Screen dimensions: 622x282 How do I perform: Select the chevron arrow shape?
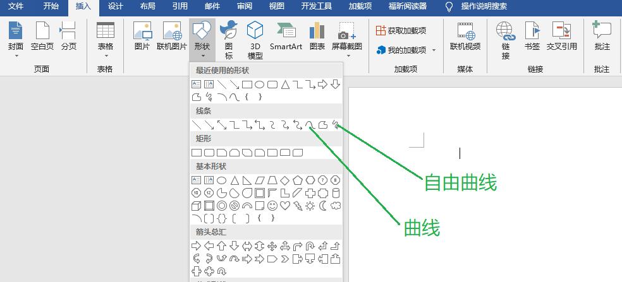[x=285, y=259]
